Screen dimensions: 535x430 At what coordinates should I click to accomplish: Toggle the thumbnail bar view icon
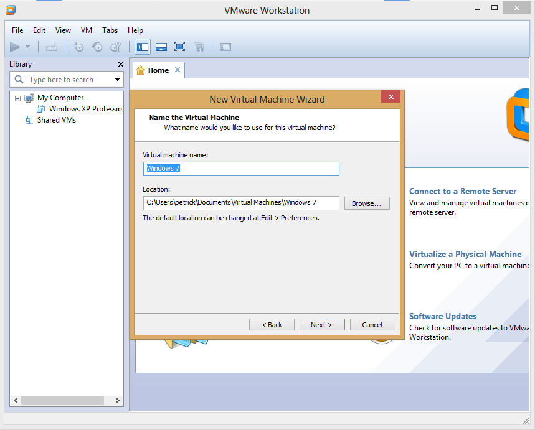(x=161, y=47)
